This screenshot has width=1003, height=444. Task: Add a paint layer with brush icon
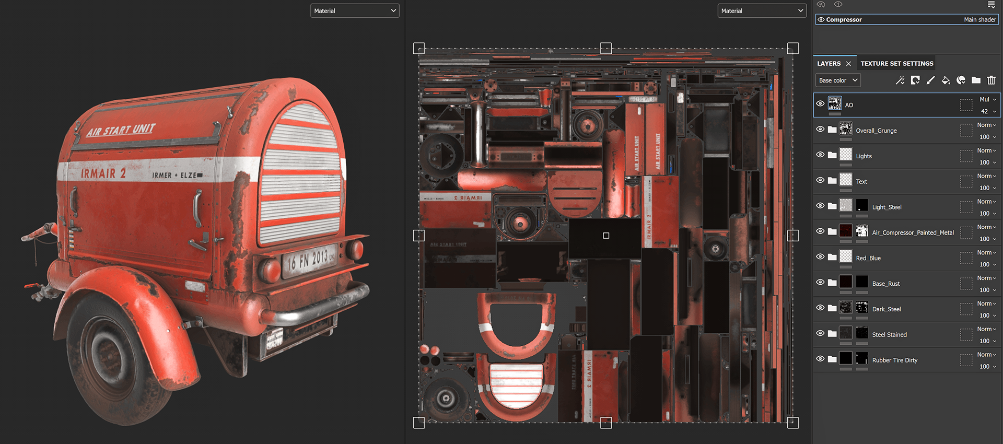tap(930, 80)
